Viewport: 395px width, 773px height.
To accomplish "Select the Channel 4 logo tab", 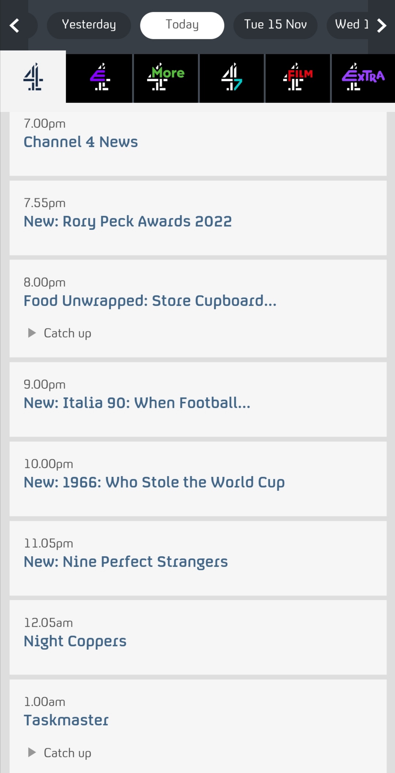I will 33,78.
